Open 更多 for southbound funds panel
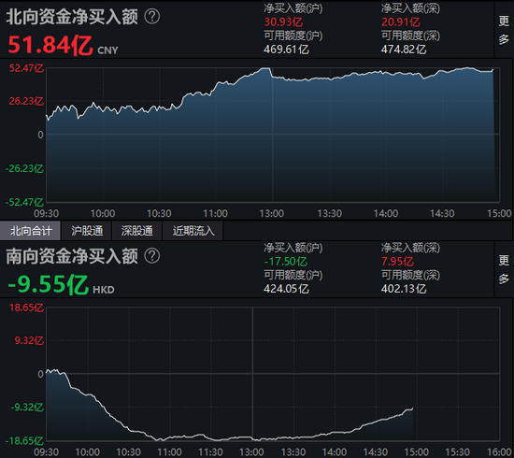The image size is (514, 458). coord(504,269)
